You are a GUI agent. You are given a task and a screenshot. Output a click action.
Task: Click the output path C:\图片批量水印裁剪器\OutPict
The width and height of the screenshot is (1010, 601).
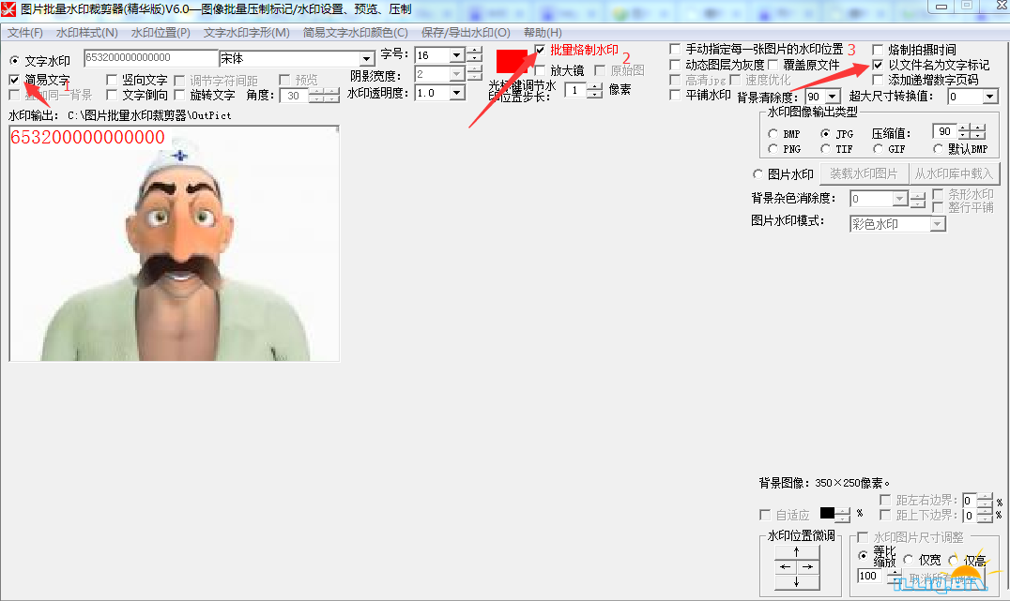[149, 115]
